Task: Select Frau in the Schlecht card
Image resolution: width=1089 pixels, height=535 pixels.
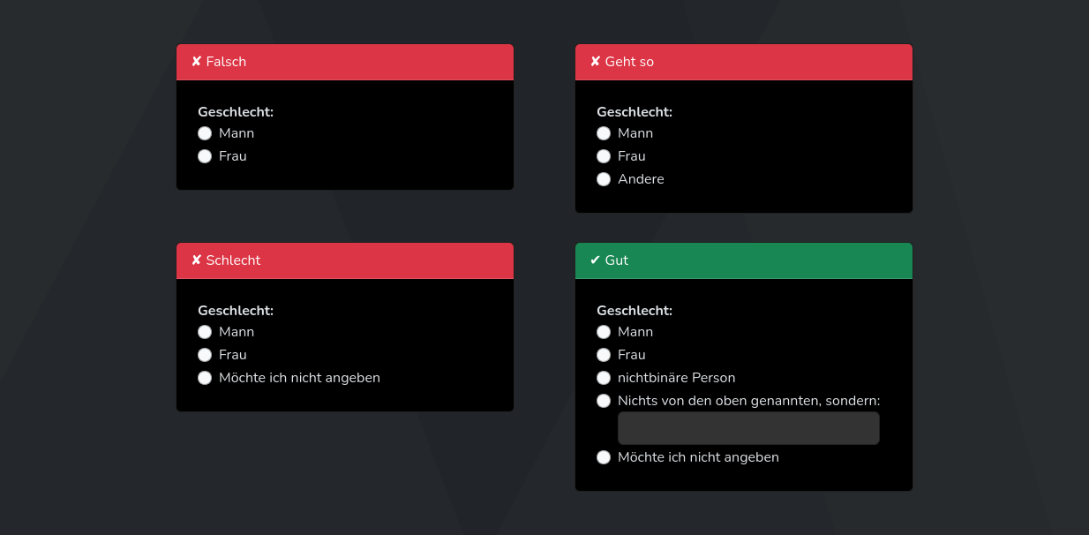Action: pyautogui.click(x=205, y=355)
